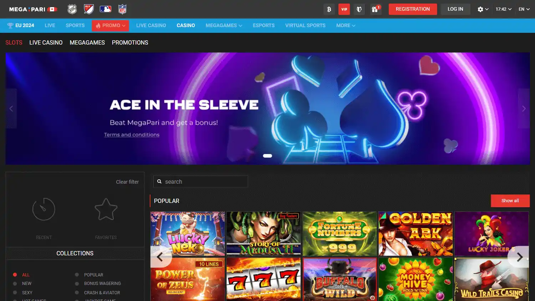
Task: Click the Bitcoin payments icon
Action: pyautogui.click(x=329, y=9)
